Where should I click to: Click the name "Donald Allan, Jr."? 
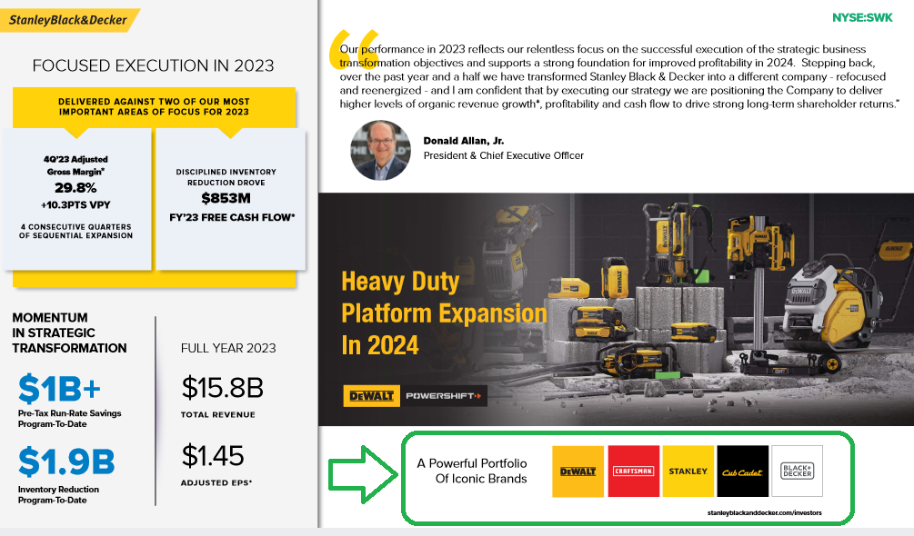(464, 141)
